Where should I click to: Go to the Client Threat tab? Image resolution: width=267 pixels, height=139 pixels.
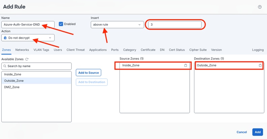click(x=76, y=50)
